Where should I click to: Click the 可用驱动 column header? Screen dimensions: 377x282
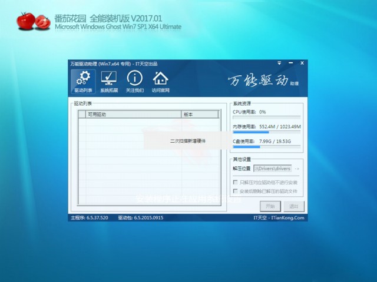[133, 115]
